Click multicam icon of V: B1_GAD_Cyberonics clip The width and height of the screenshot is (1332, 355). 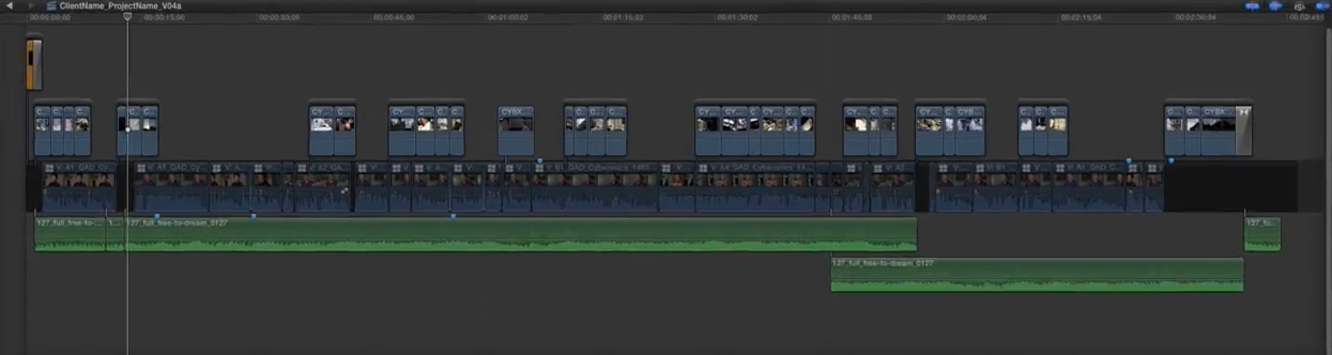click(x=539, y=168)
